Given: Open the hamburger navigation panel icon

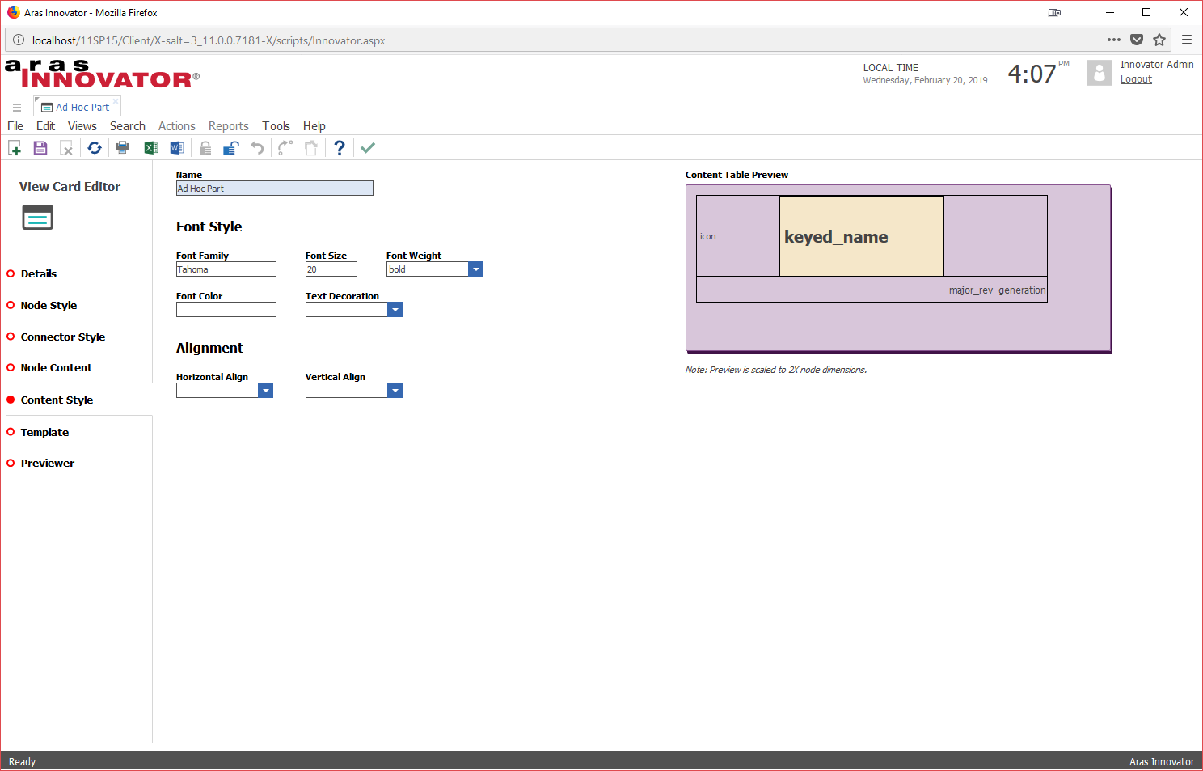Looking at the screenshot, I should click(x=17, y=107).
